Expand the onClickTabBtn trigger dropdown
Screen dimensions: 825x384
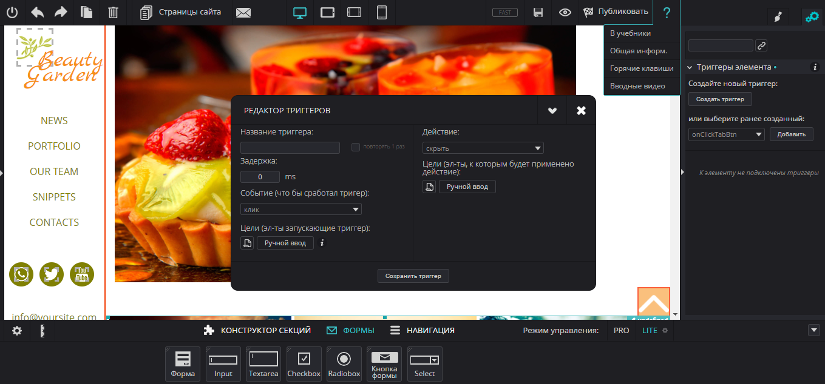coord(726,134)
